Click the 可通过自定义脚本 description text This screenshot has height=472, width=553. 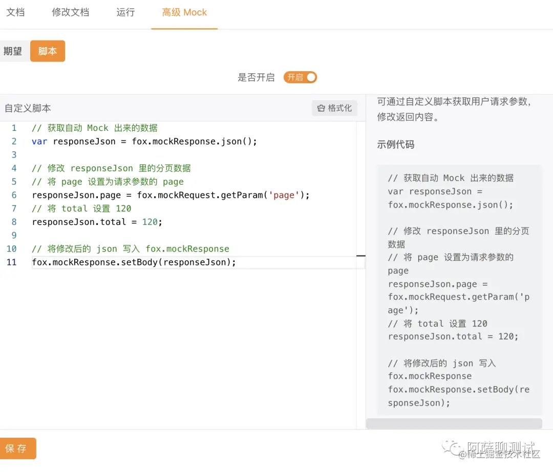tap(454, 109)
